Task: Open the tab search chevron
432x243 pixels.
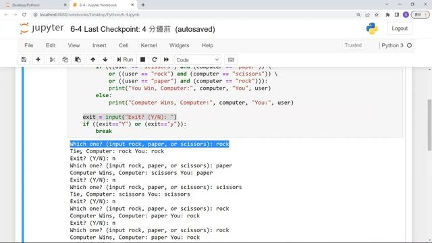Action: click(x=387, y=5)
